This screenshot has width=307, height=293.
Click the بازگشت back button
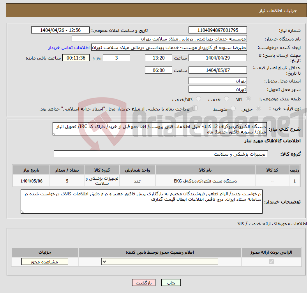pyautogui.click(x=144, y=282)
